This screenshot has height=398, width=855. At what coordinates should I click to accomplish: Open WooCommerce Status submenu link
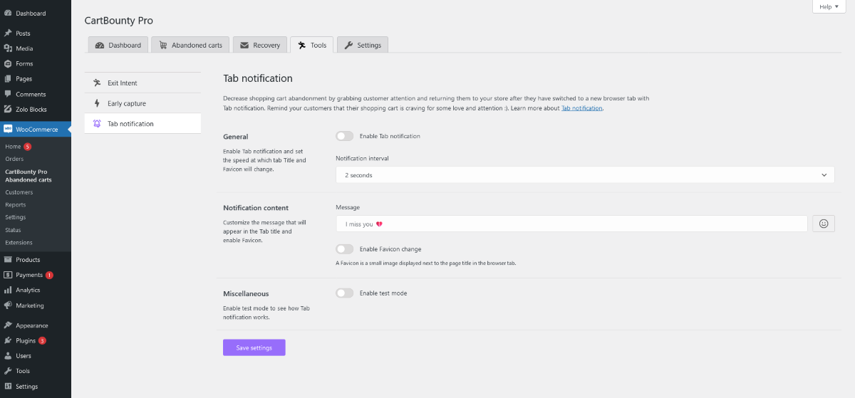point(14,230)
